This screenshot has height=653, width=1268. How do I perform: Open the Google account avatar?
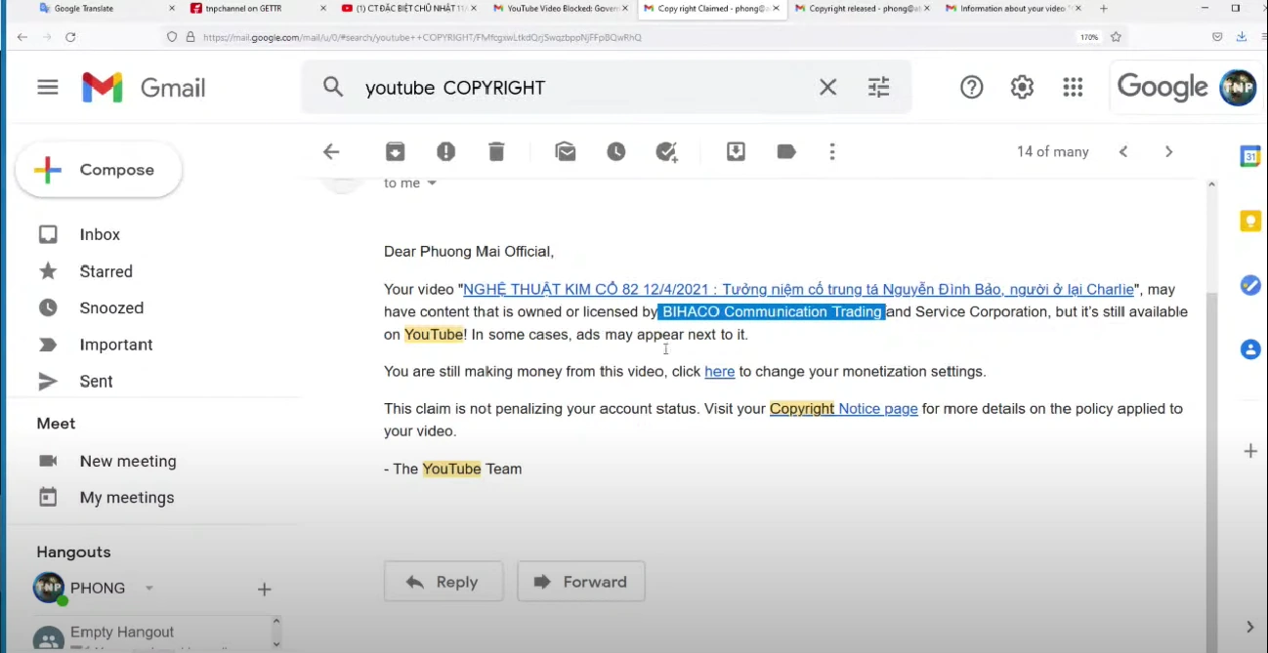coord(1238,87)
